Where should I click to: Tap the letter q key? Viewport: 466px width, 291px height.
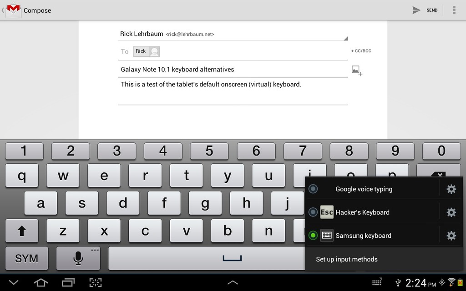(x=22, y=176)
